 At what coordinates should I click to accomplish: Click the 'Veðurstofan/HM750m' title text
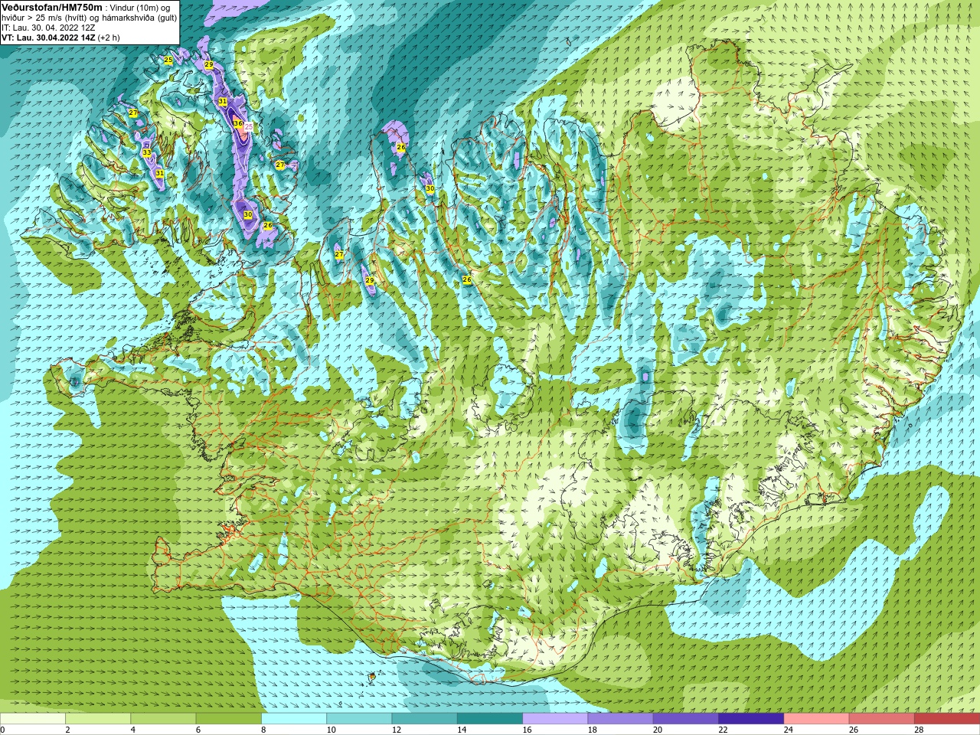coord(51,7)
